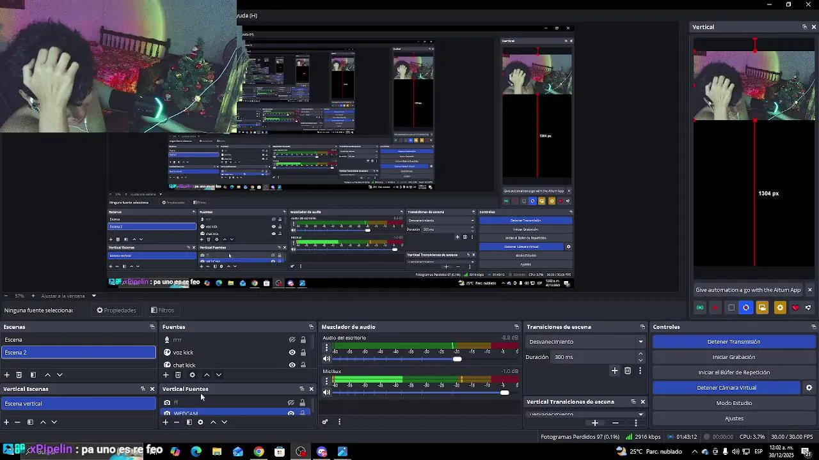The width and height of the screenshot is (819, 460).
Task: Open Filtros for the source
Action: coord(163,310)
